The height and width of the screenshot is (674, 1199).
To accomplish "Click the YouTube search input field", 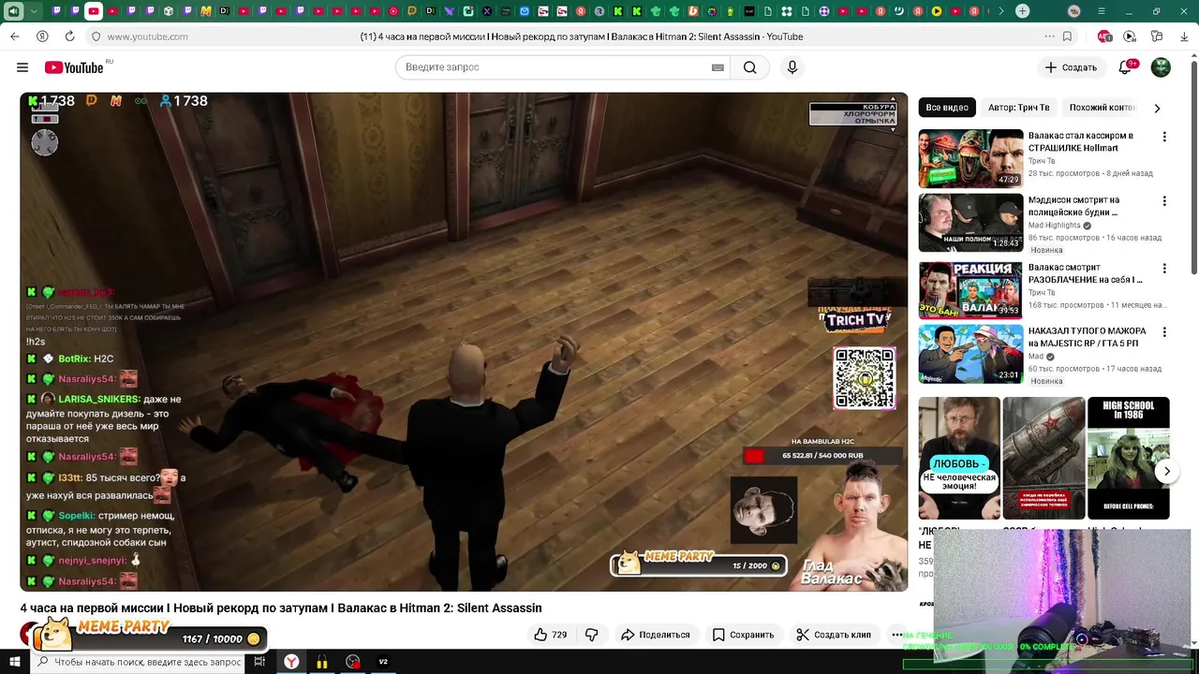I will coord(556,67).
